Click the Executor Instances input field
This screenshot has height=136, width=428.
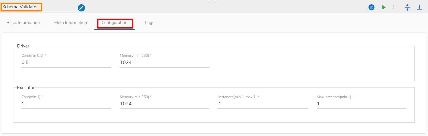[x=263, y=104]
